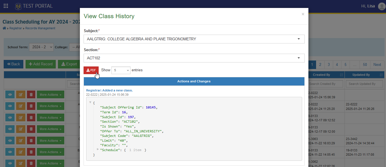
Task: Go to pagination page 4
Action: [337, 64]
